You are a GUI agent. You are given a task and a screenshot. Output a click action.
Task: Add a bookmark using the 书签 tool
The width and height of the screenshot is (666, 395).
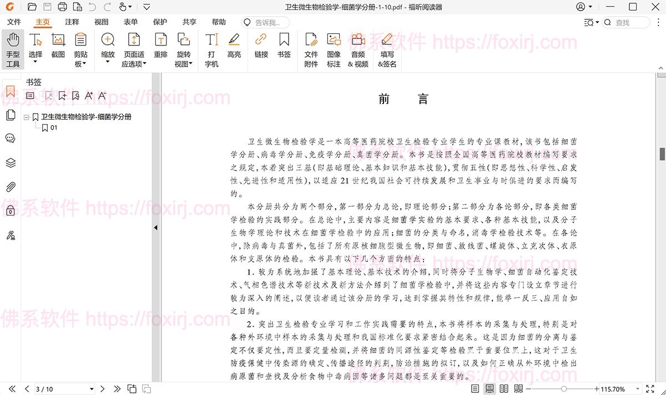tap(284, 47)
